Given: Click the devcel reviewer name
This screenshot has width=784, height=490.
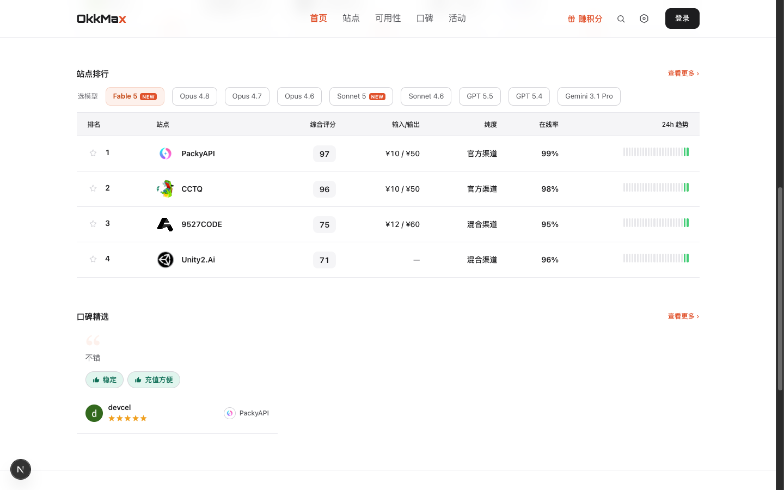Looking at the screenshot, I should [119, 407].
